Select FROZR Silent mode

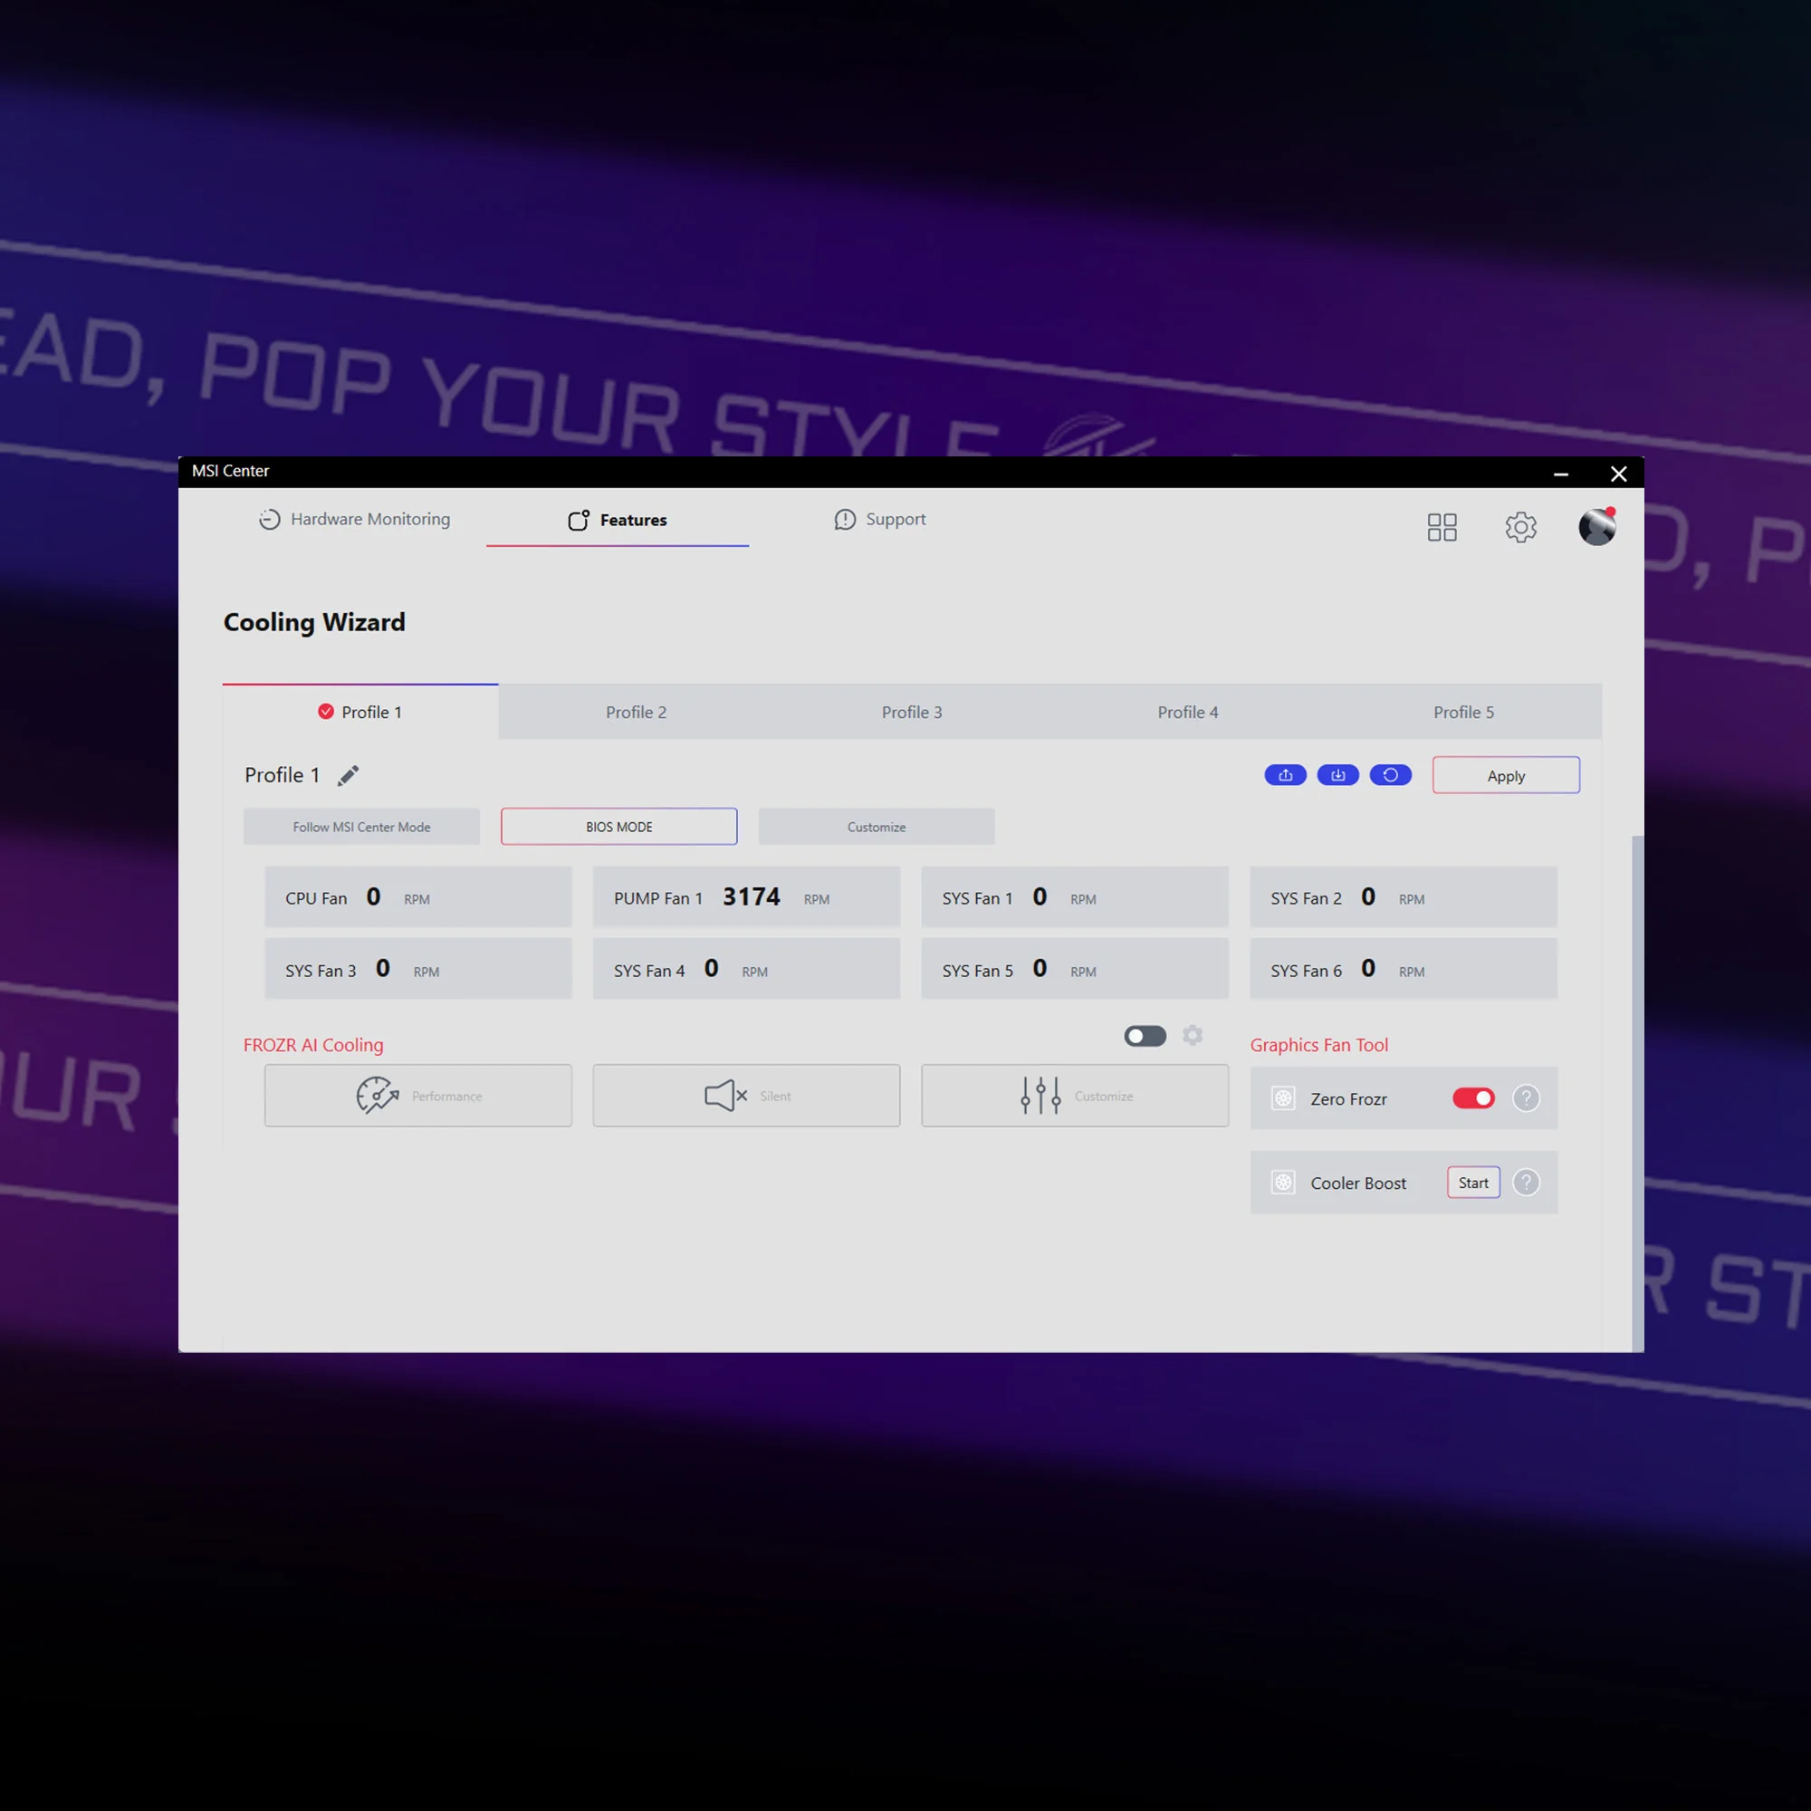tap(746, 1095)
